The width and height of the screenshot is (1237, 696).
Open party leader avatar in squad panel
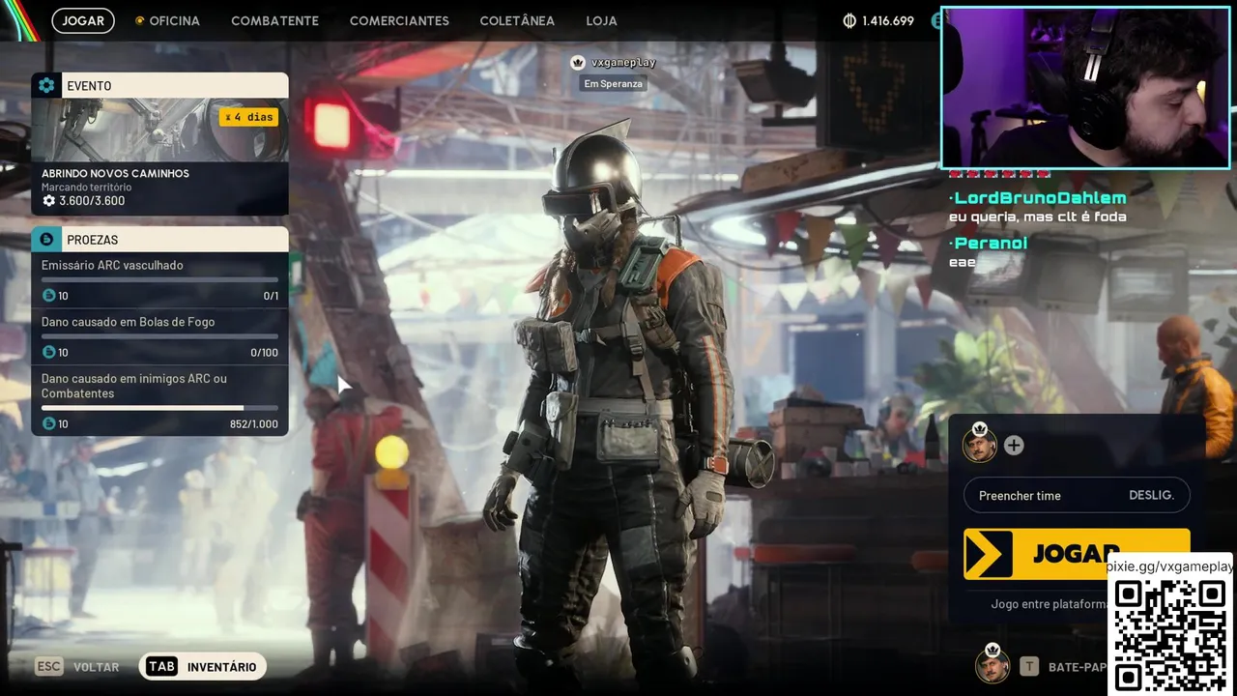pyautogui.click(x=979, y=446)
